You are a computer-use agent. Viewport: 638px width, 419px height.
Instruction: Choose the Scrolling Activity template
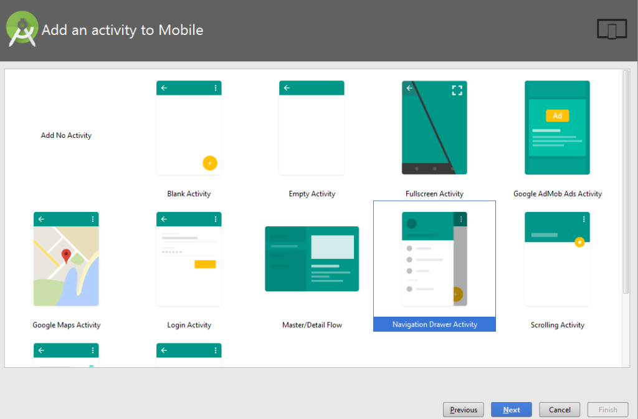coord(557,259)
